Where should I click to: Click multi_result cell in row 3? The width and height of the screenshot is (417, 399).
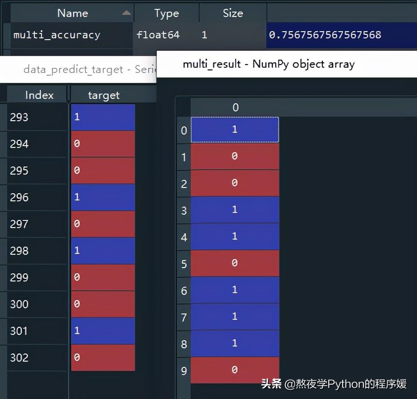[x=235, y=210]
